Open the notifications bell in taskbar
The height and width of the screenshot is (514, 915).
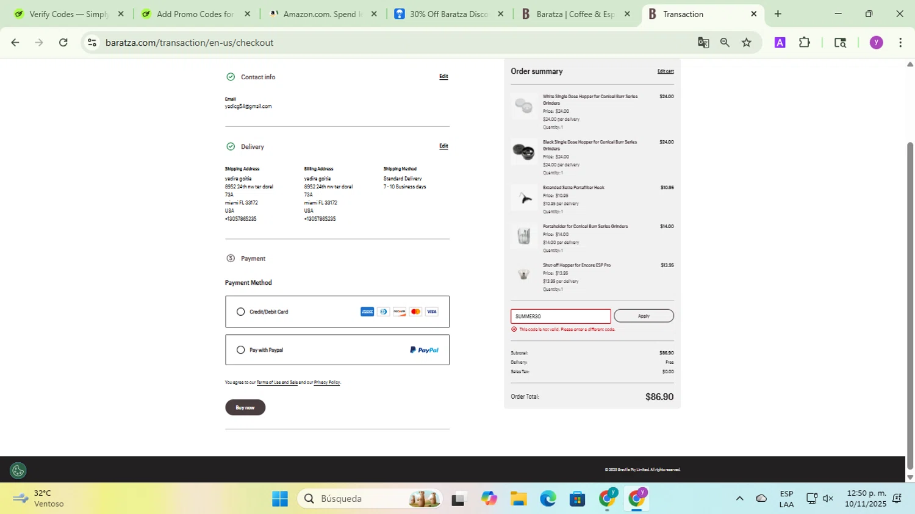click(897, 499)
